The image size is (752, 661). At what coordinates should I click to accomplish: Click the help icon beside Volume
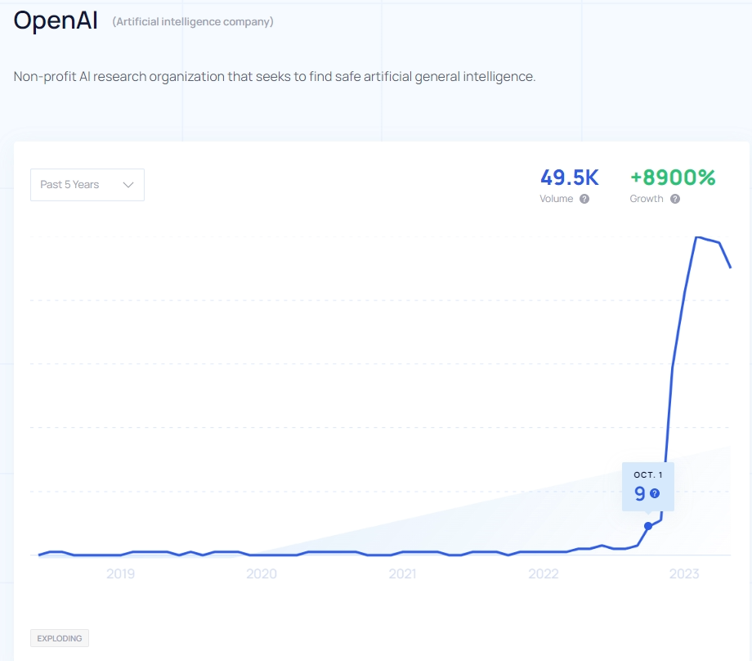(584, 199)
